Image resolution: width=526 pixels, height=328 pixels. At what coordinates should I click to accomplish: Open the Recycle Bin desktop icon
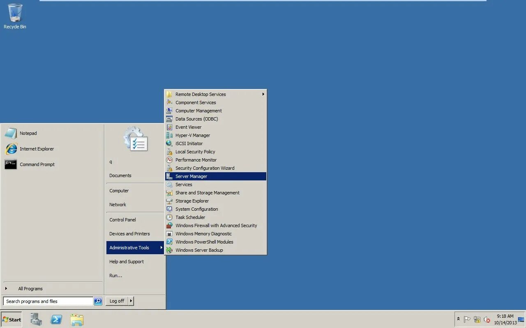tap(15, 16)
